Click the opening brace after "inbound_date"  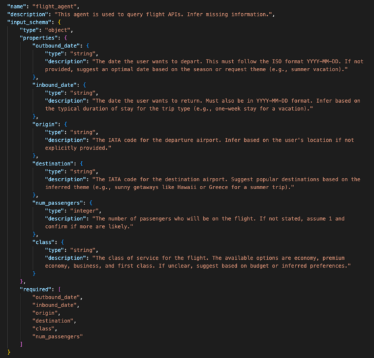pos(84,85)
